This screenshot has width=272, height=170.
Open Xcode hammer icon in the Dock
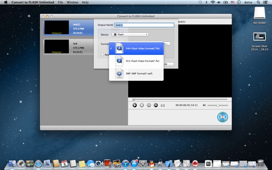point(169,164)
